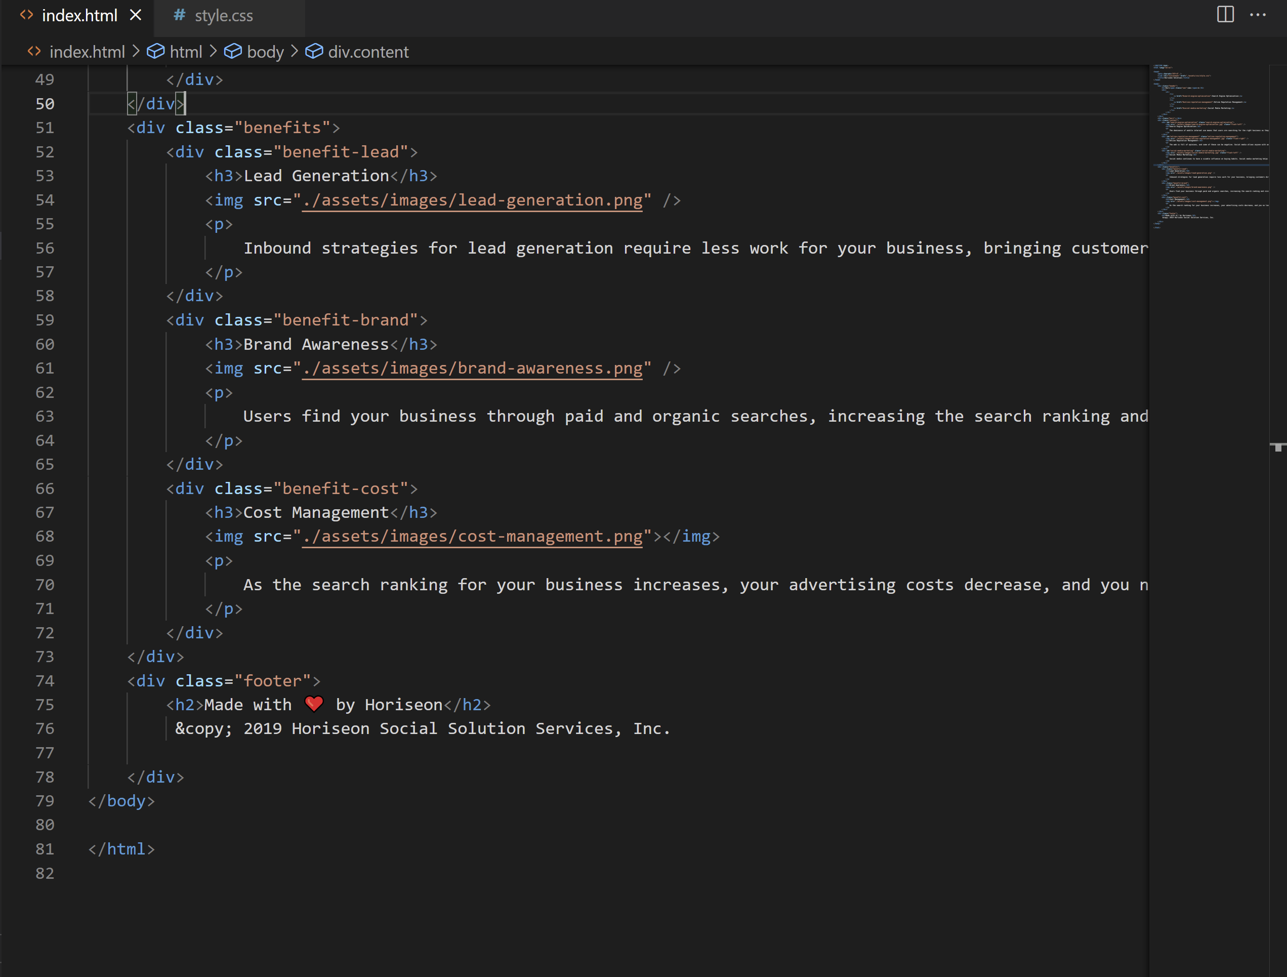Select the index.html tab
The height and width of the screenshot is (977, 1287).
click(80, 15)
